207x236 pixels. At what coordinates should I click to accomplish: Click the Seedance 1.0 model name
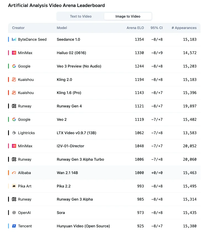click(69, 39)
